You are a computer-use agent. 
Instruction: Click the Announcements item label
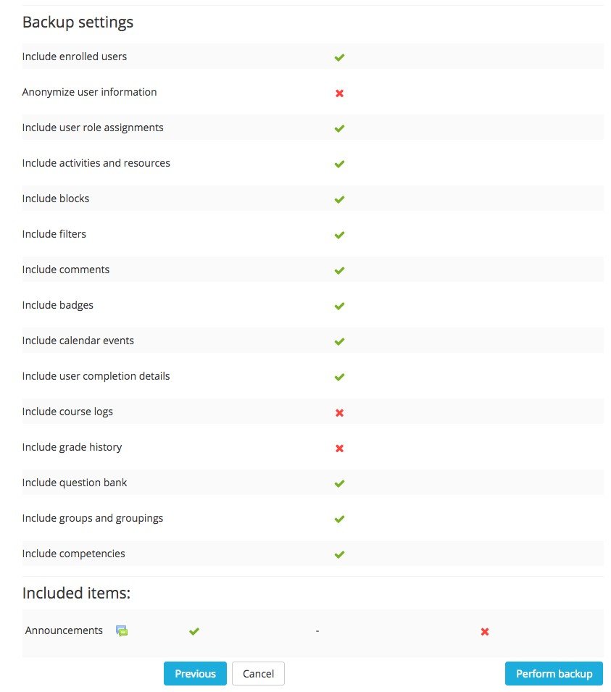(x=64, y=630)
